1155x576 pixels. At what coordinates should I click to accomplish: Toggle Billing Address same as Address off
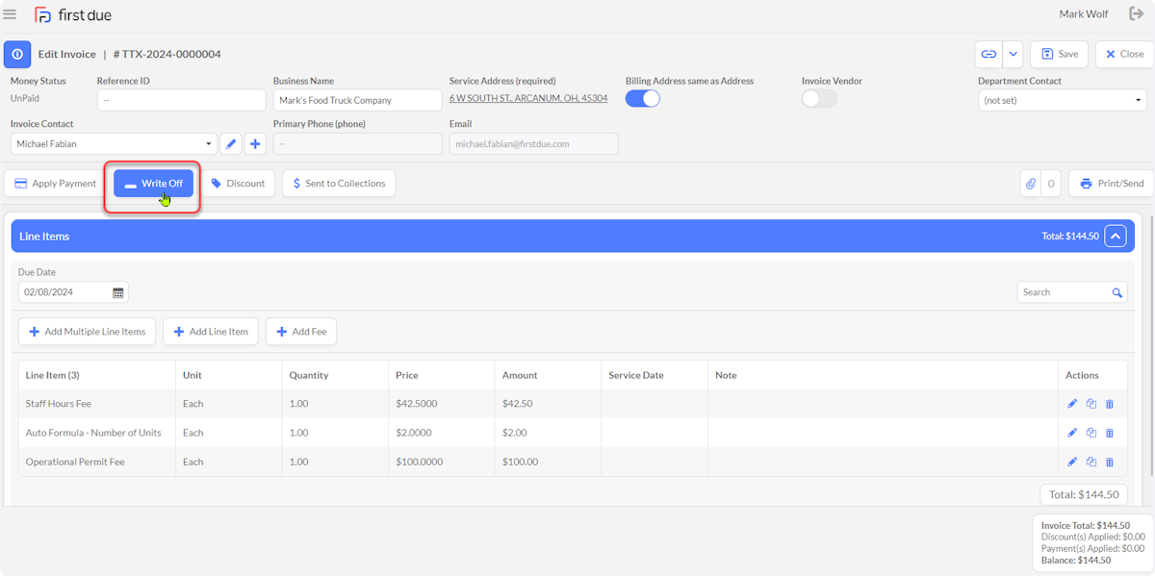(643, 98)
